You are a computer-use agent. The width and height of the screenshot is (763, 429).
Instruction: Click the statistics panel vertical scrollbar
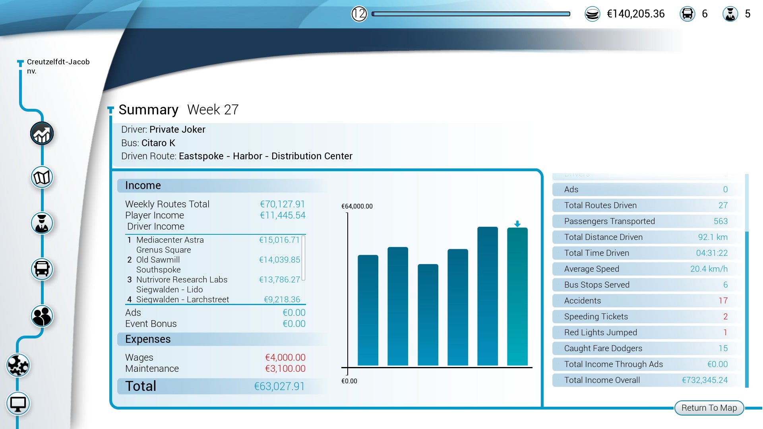click(747, 310)
